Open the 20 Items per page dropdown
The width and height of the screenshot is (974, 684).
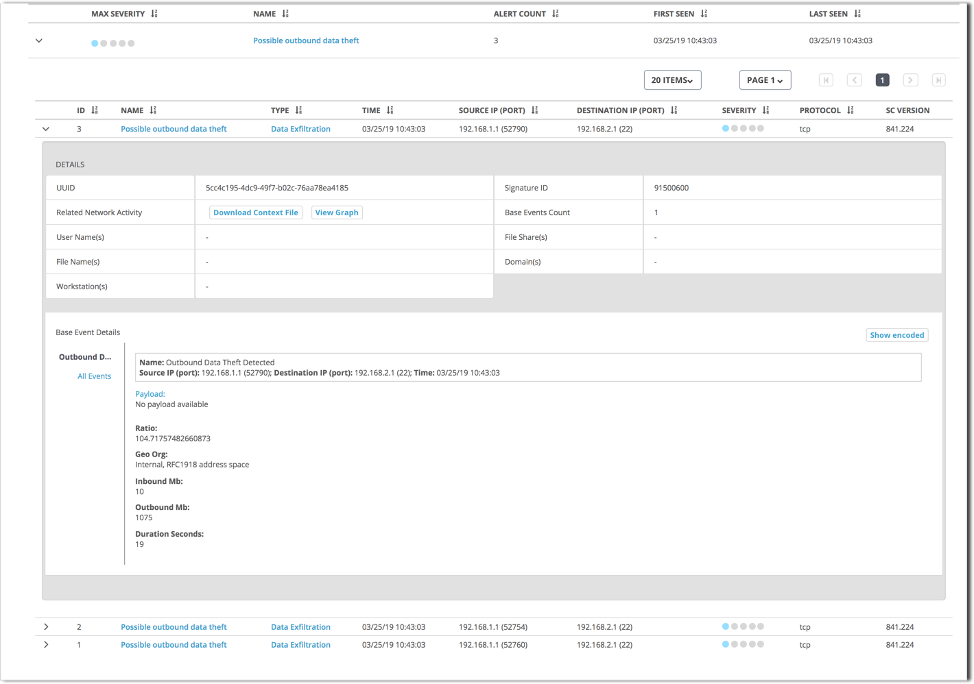pos(672,80)
